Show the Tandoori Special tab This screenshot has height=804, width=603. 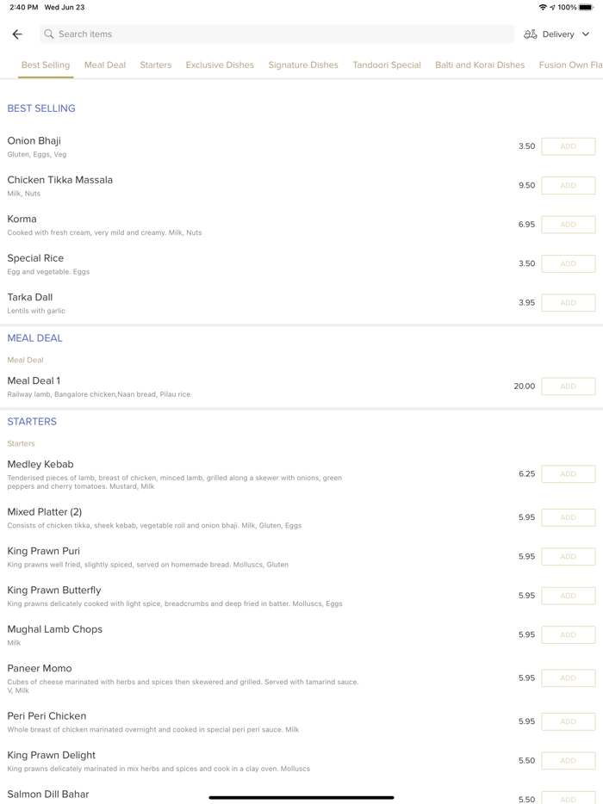pos(387,65)
